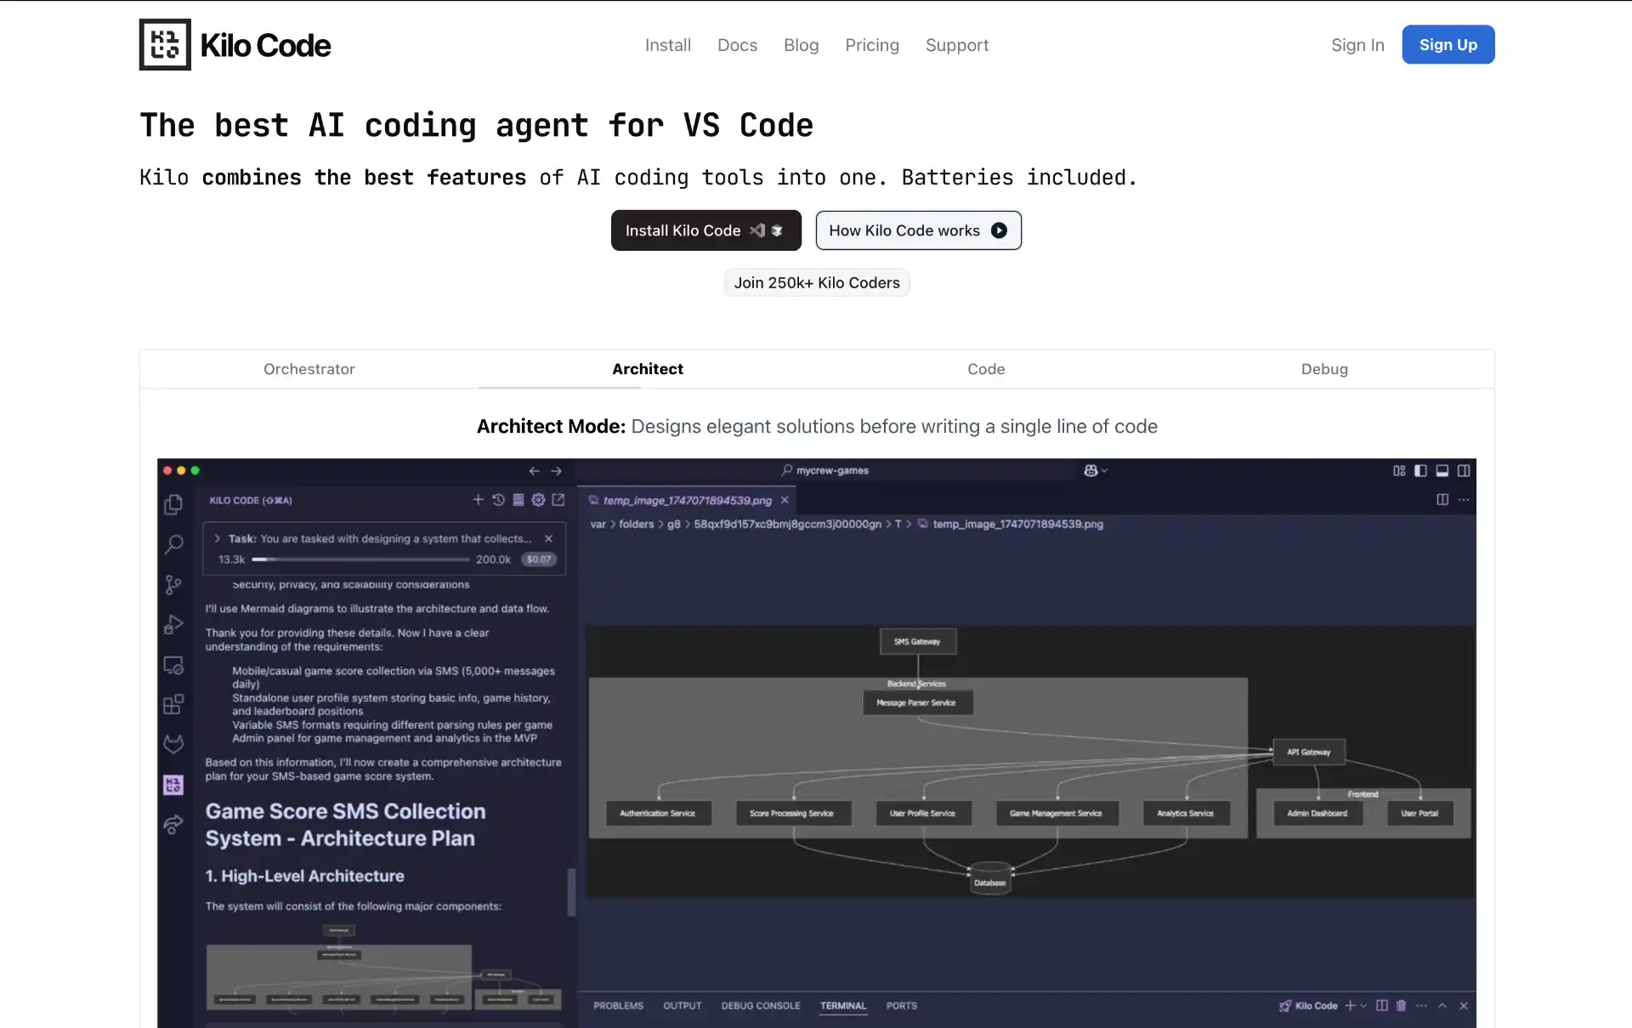Open Extensions icon in activity bar
This screenshot has height=1028, width=1632.
tap(173, 704)
